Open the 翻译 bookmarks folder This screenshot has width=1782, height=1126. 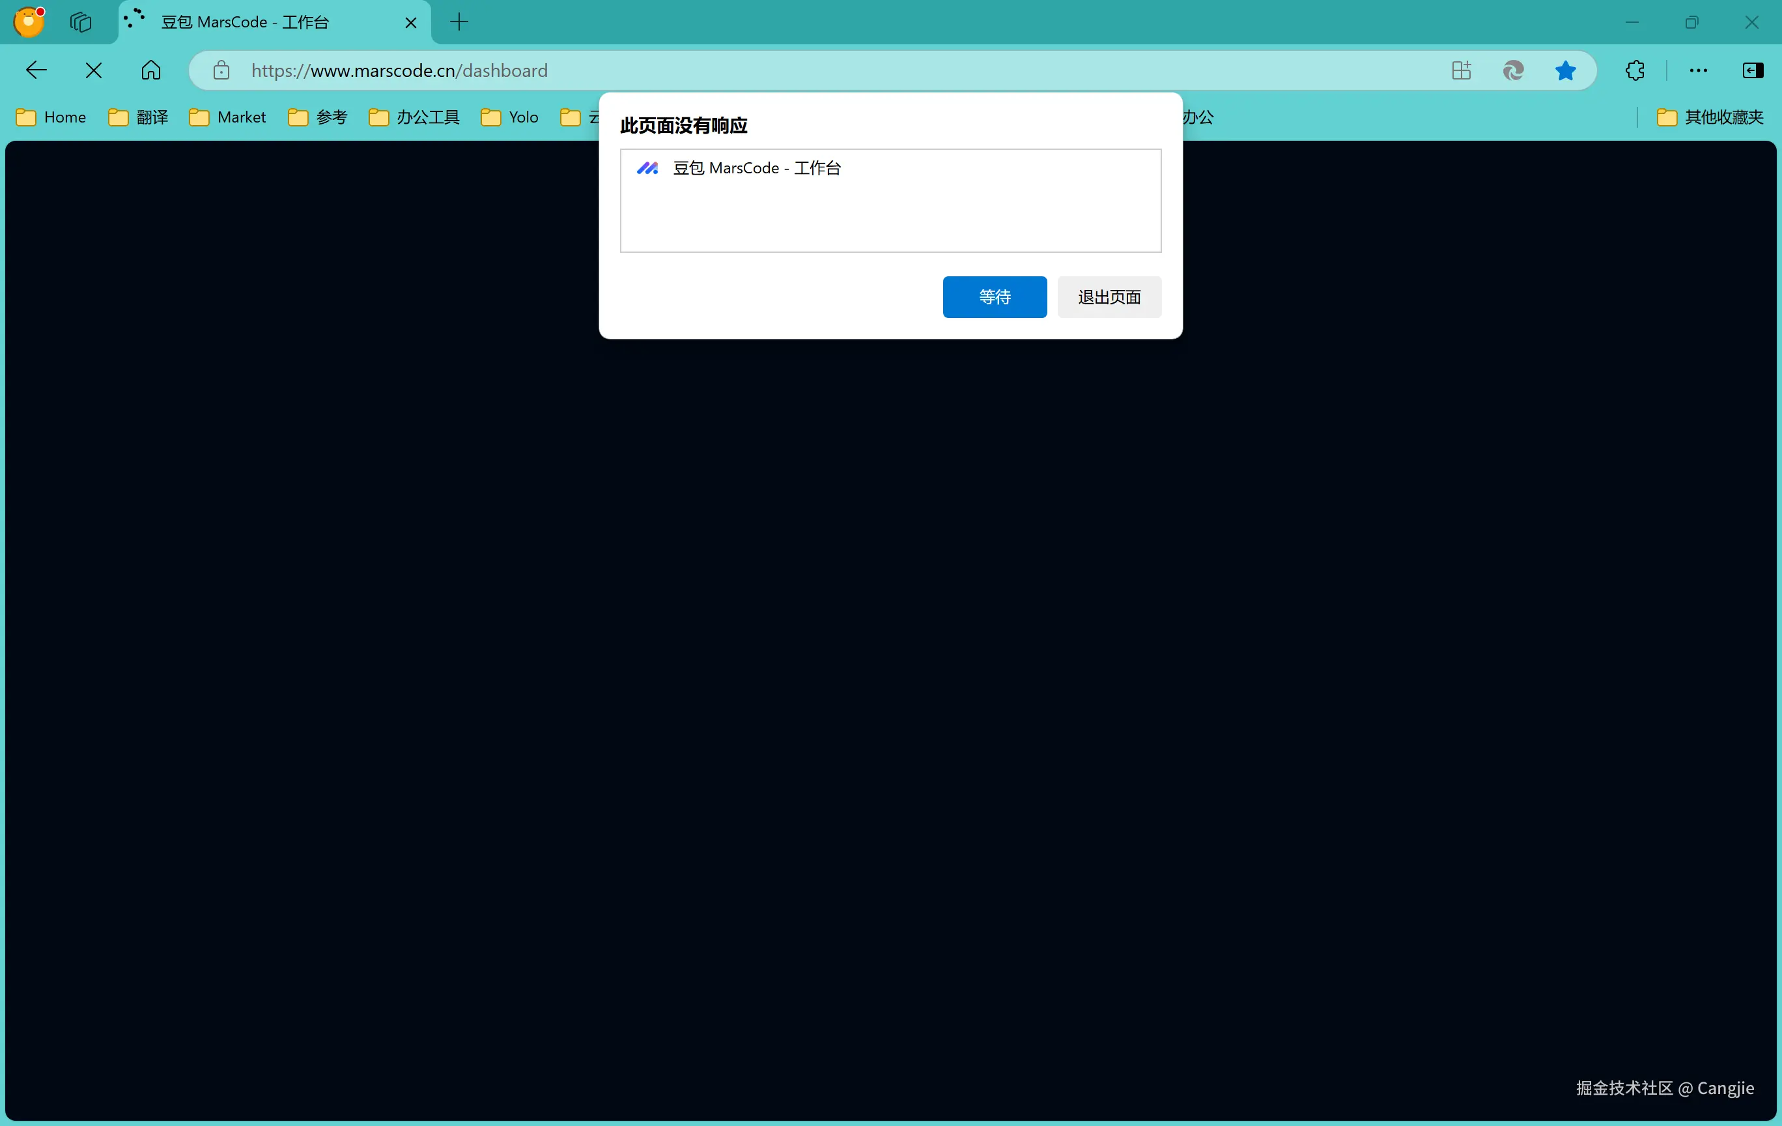click(138, 117)
